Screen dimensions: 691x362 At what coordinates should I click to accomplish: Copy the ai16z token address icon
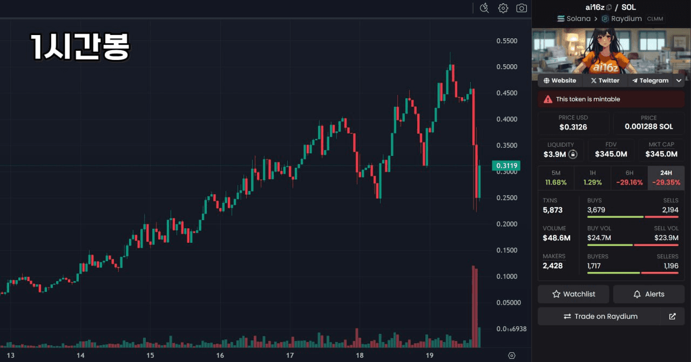pos(609,8)
